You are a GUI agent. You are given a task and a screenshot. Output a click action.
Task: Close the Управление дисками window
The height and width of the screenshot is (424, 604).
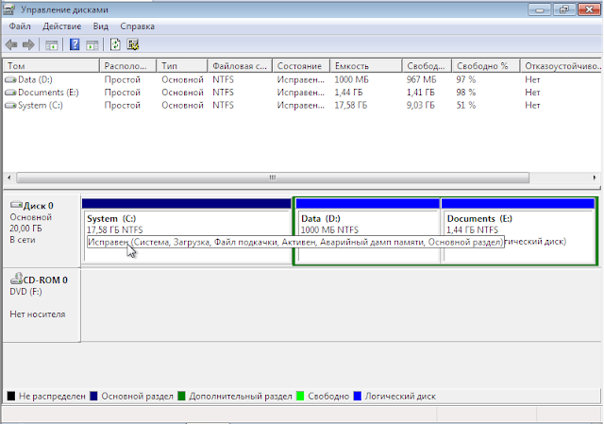589,9
